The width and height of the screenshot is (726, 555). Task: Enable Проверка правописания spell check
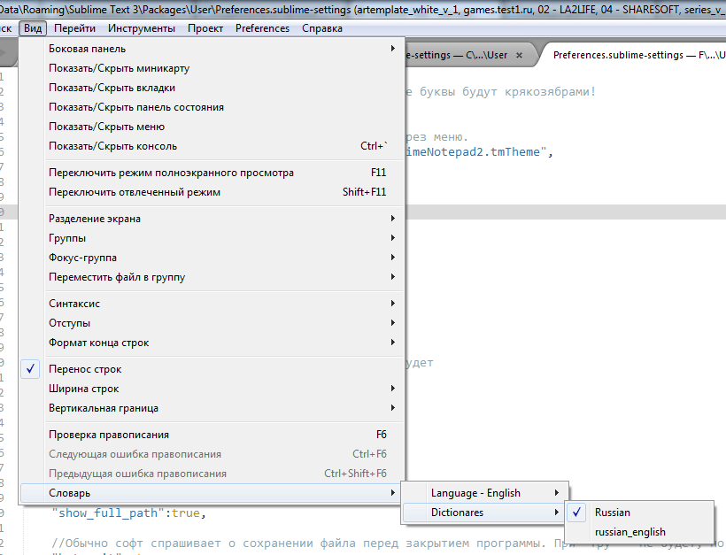[x=109, y=435]
